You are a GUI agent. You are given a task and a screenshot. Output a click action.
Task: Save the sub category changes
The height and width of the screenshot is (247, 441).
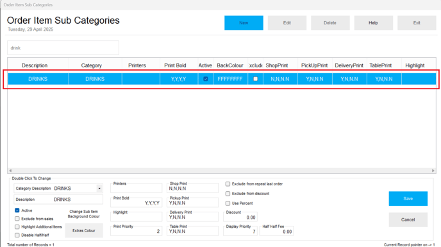pyautogui.click(x=408, y=198)
